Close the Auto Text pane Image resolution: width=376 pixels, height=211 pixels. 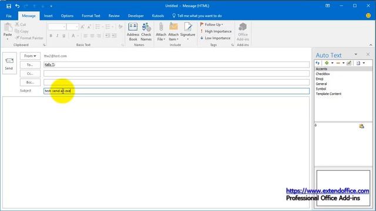(368, 55)
